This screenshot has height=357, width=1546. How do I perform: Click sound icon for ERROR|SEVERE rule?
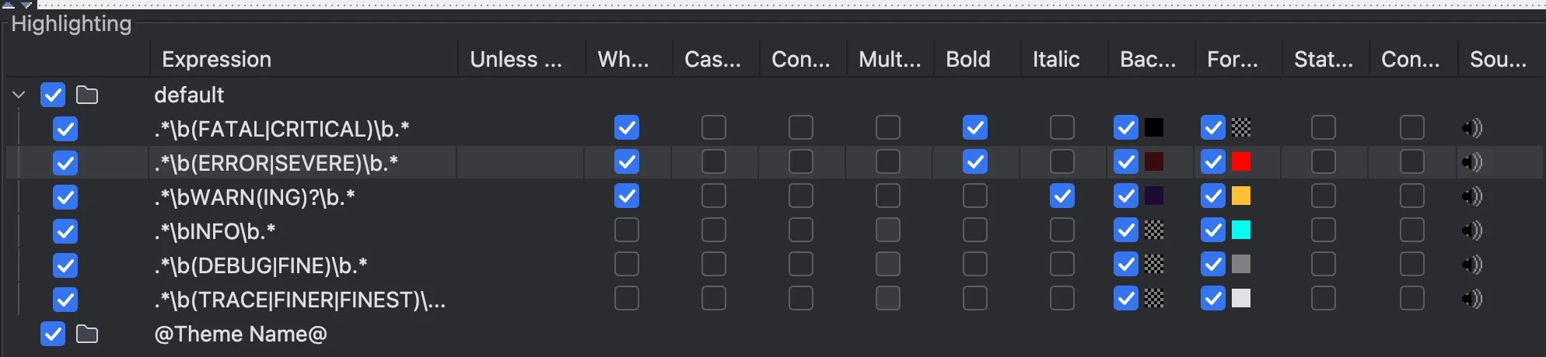pyautogui.click(x=1472, y=162)
